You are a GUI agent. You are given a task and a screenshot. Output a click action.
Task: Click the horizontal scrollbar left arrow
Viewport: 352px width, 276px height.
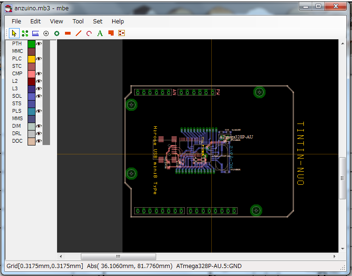pos(61,256)
